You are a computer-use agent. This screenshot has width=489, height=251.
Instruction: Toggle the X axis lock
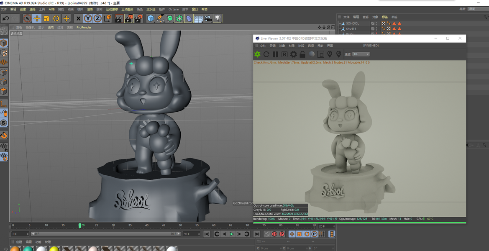pos(78,18)
